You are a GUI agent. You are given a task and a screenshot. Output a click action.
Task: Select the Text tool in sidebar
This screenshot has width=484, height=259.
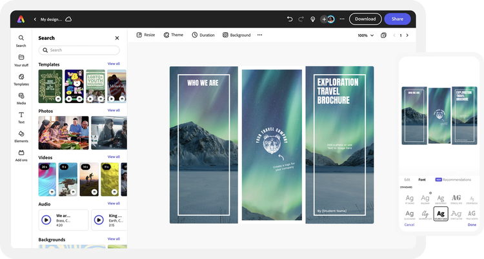coord(21,117)
